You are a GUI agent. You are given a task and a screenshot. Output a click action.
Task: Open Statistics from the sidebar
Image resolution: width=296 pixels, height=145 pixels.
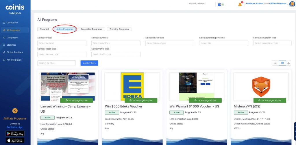[12, 45]
